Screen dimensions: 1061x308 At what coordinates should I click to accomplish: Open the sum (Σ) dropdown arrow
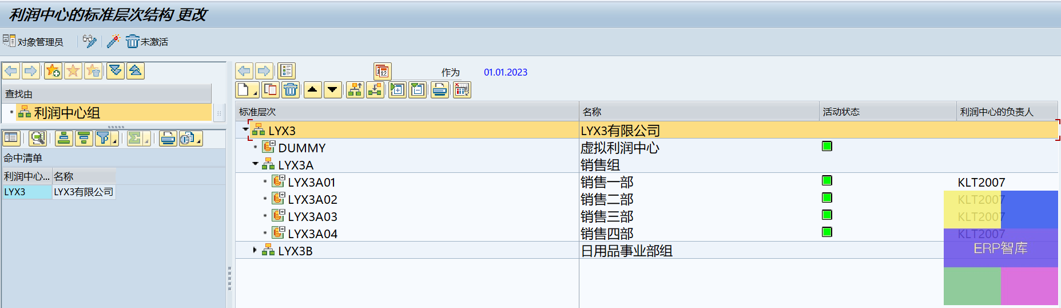coord(147,140)
